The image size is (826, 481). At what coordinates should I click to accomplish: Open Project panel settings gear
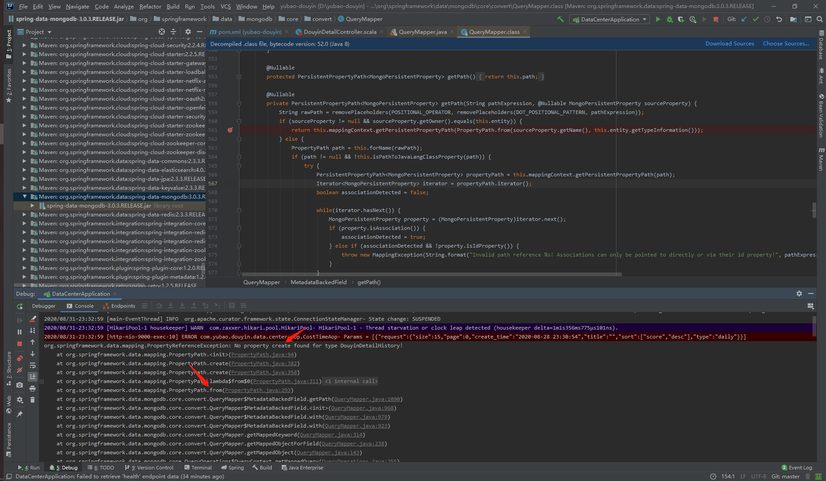click(x=188, y=32)
